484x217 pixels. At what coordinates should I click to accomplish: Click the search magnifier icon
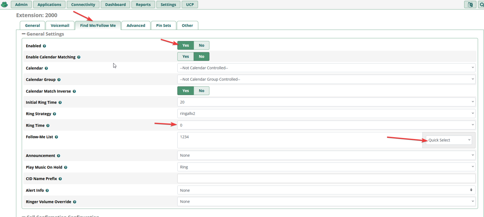point(481,5)
